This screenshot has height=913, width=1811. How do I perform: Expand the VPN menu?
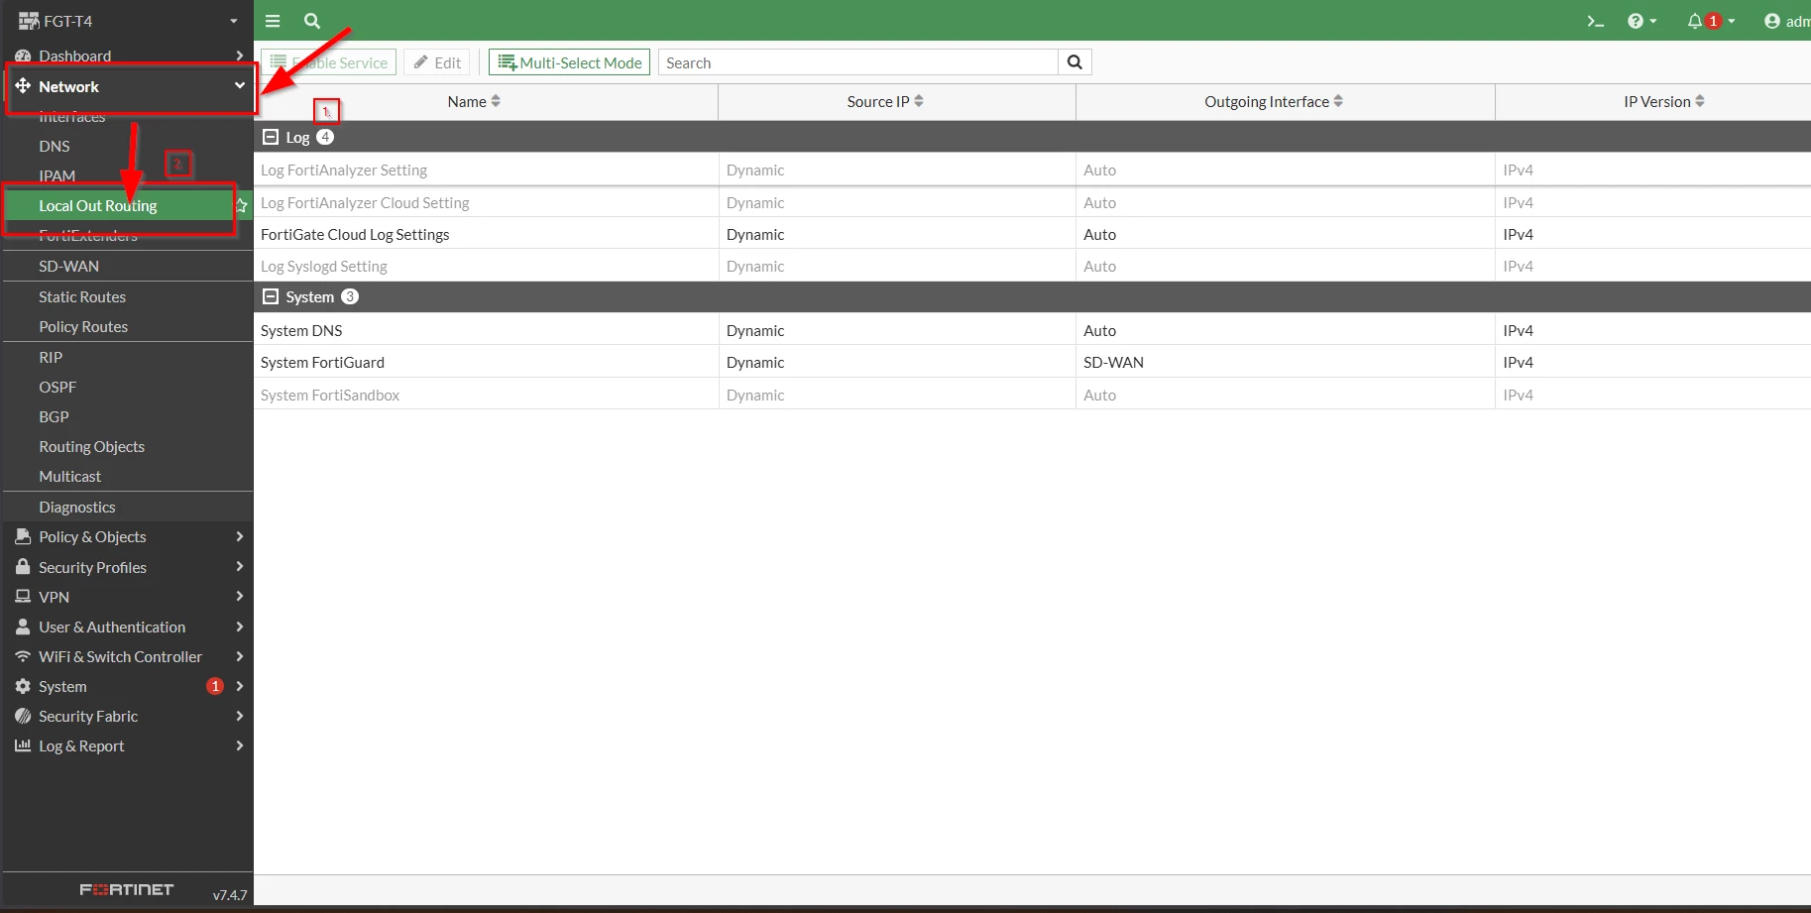tap(127, 597)
